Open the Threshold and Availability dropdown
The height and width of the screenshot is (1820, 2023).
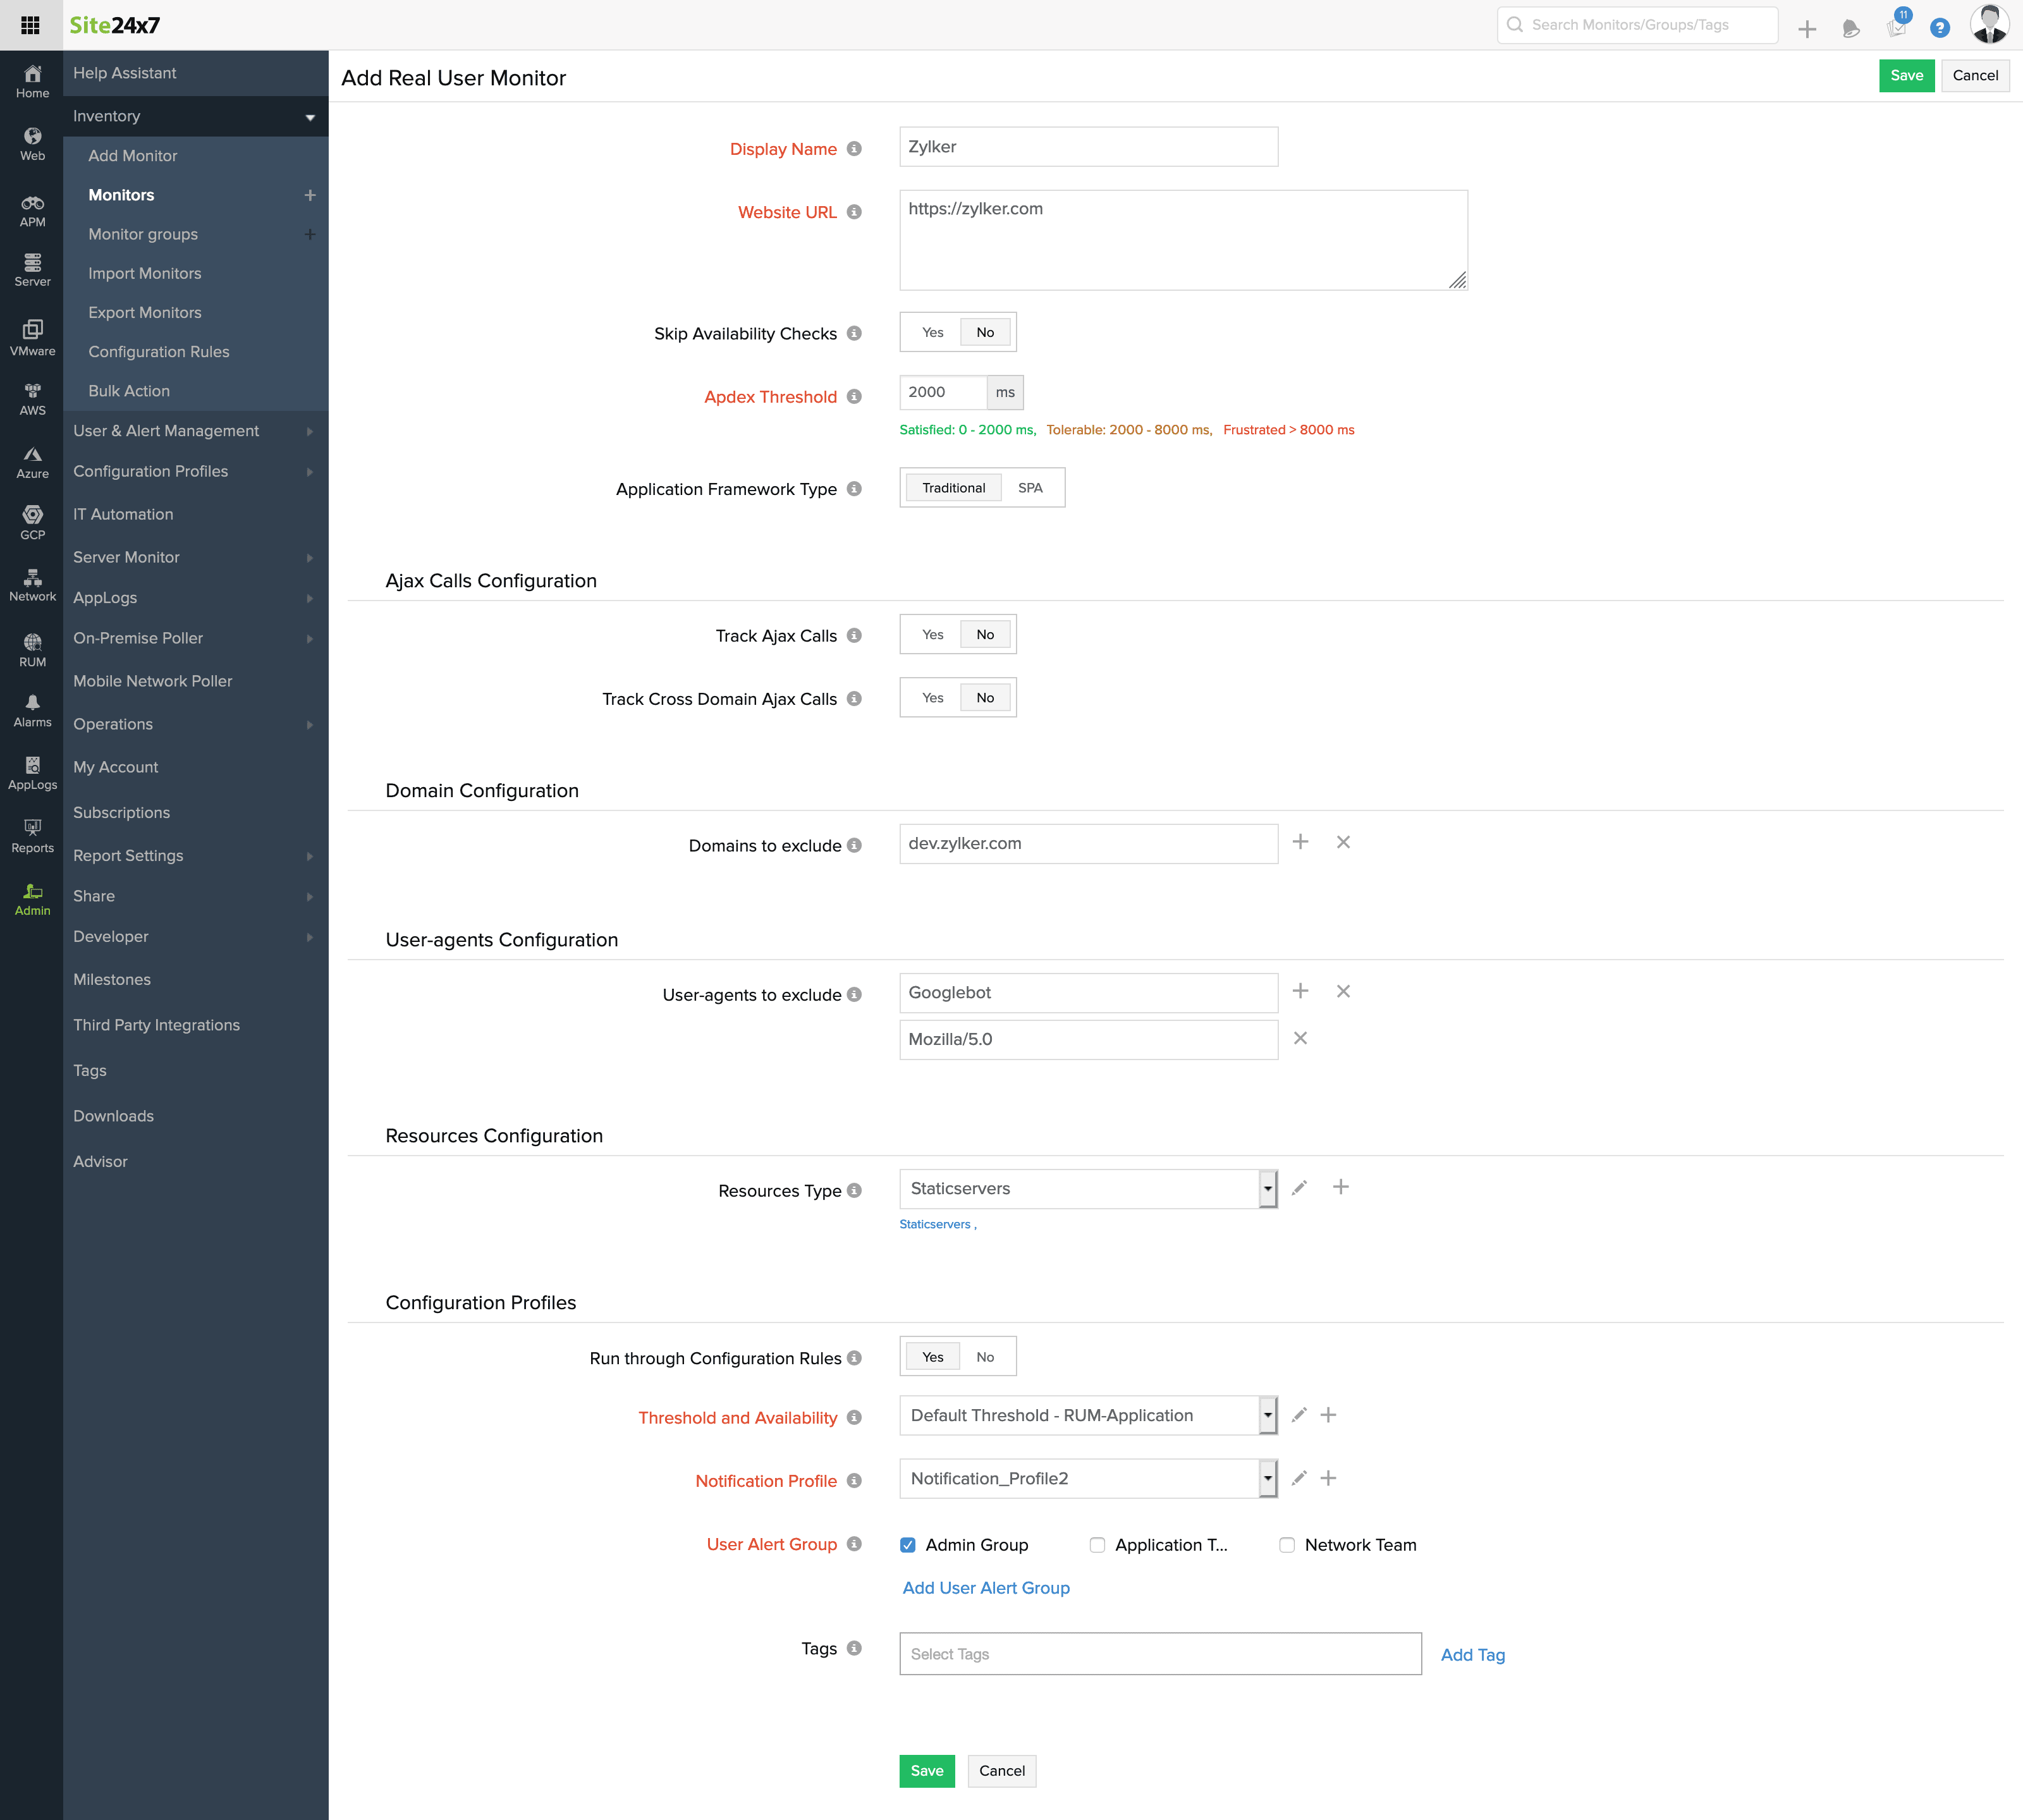[1267, 1415]
